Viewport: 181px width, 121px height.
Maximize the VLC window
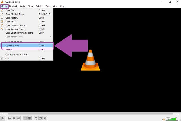coord(170,2)
